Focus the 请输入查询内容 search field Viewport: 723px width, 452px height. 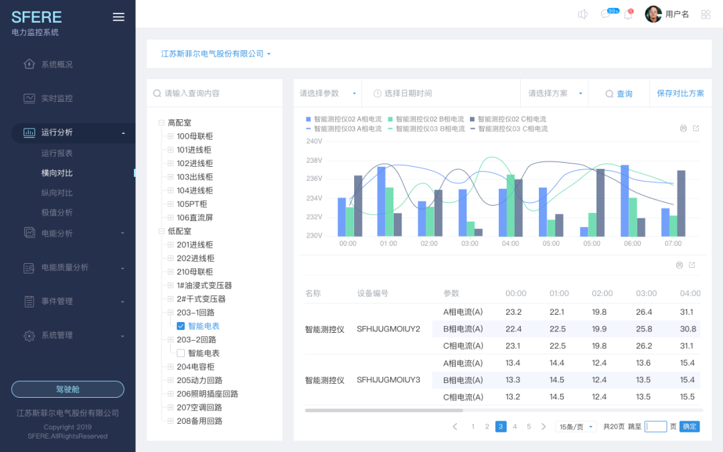[214, 93]
